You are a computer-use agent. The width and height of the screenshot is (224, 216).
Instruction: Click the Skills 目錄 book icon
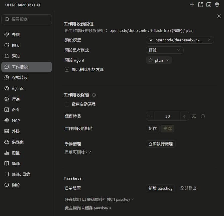click(7, 174)
